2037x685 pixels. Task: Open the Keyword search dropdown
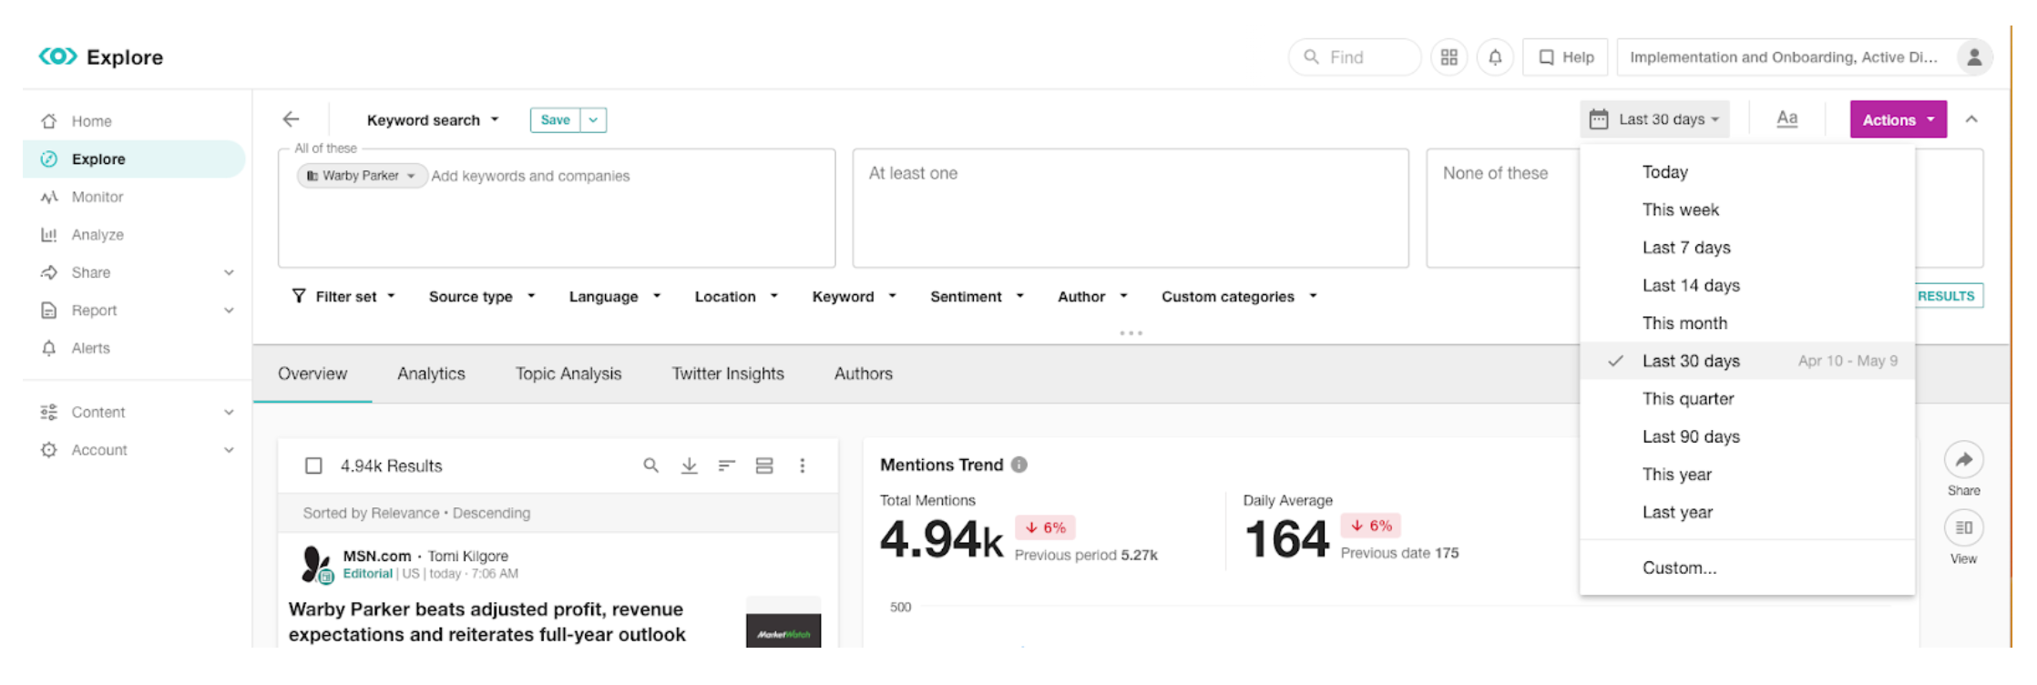(x=433, y=120)
